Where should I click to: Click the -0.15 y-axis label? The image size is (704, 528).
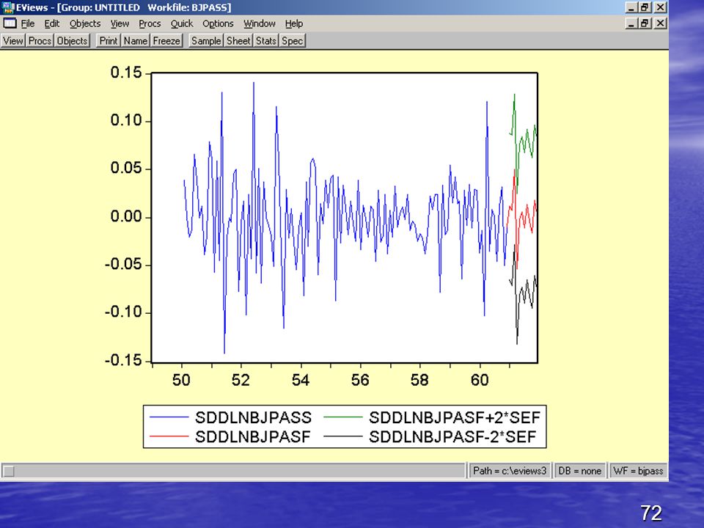[123, 360]
